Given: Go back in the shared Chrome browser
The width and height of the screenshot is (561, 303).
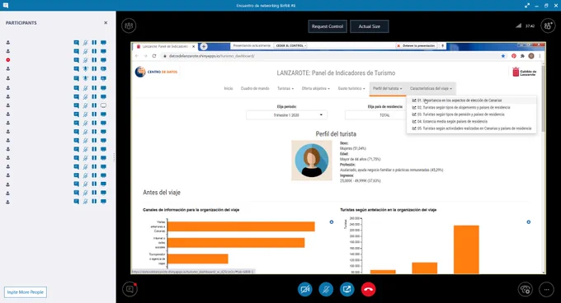Looking at the screenshot, I should tap(137, 56).
